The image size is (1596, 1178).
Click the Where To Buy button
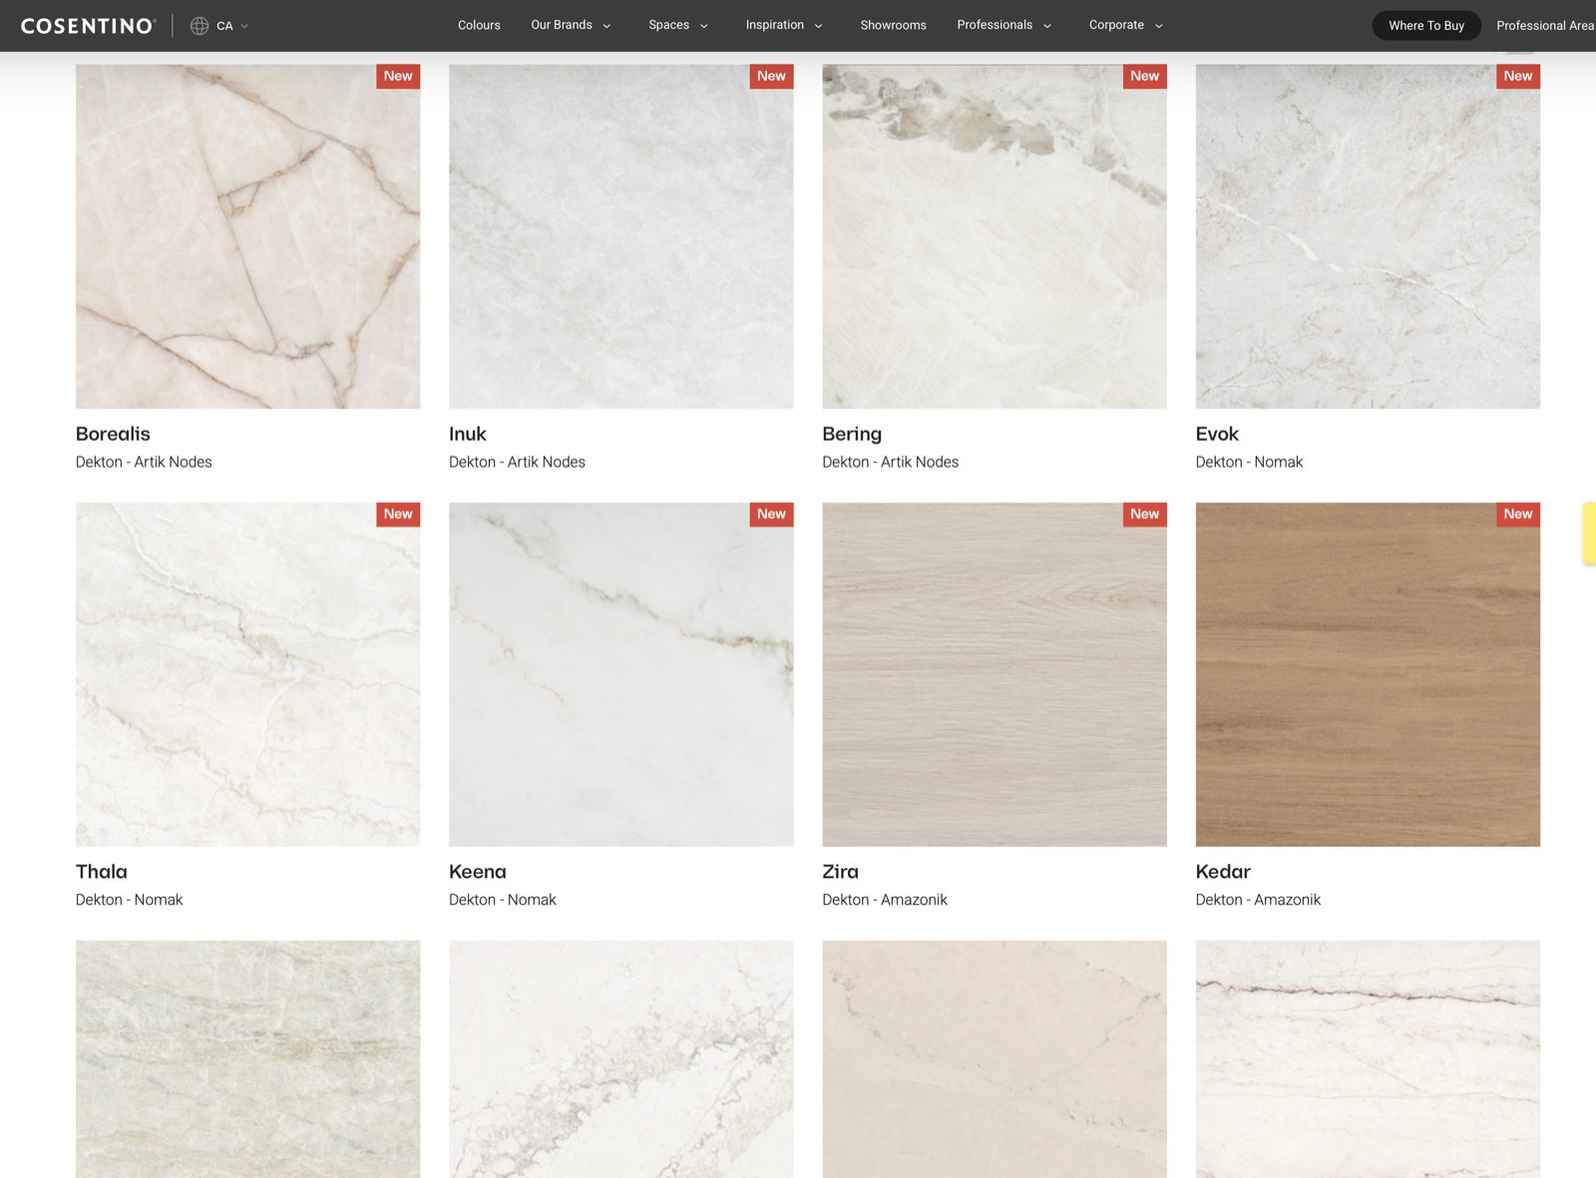click(x=1426, y=26)
